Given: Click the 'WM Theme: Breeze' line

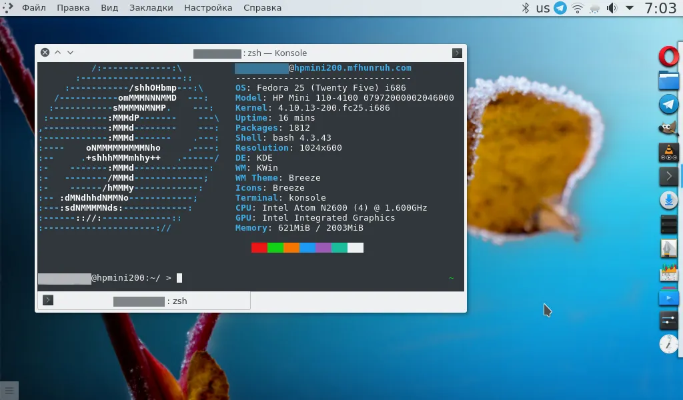Looking at the screenshot, I should click(278, 178).
